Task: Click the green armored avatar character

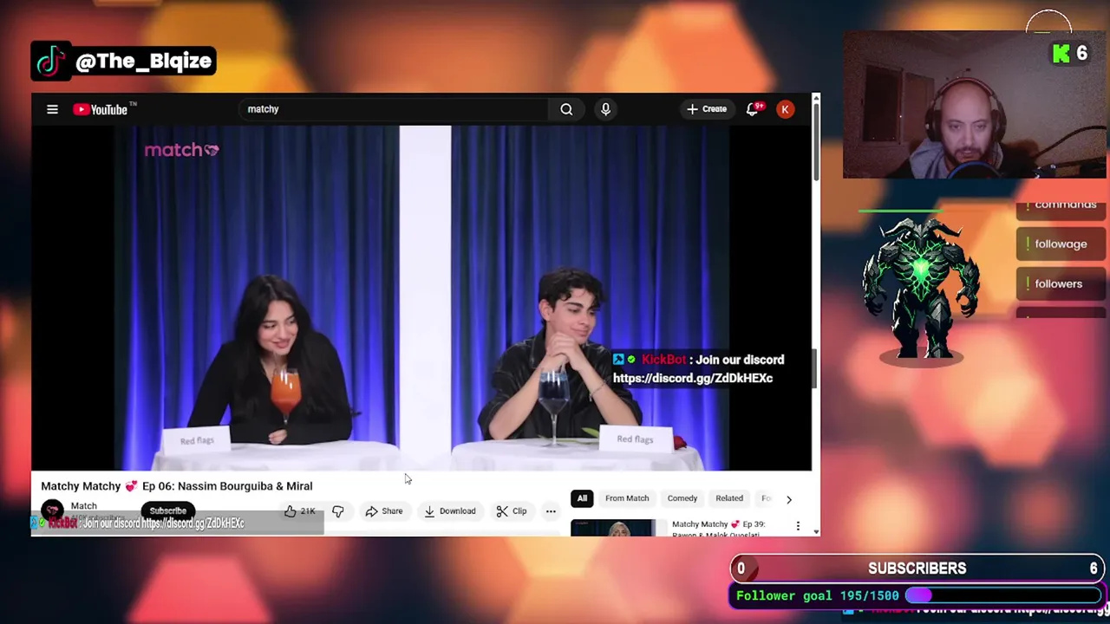Action: [x=922, y=290]
